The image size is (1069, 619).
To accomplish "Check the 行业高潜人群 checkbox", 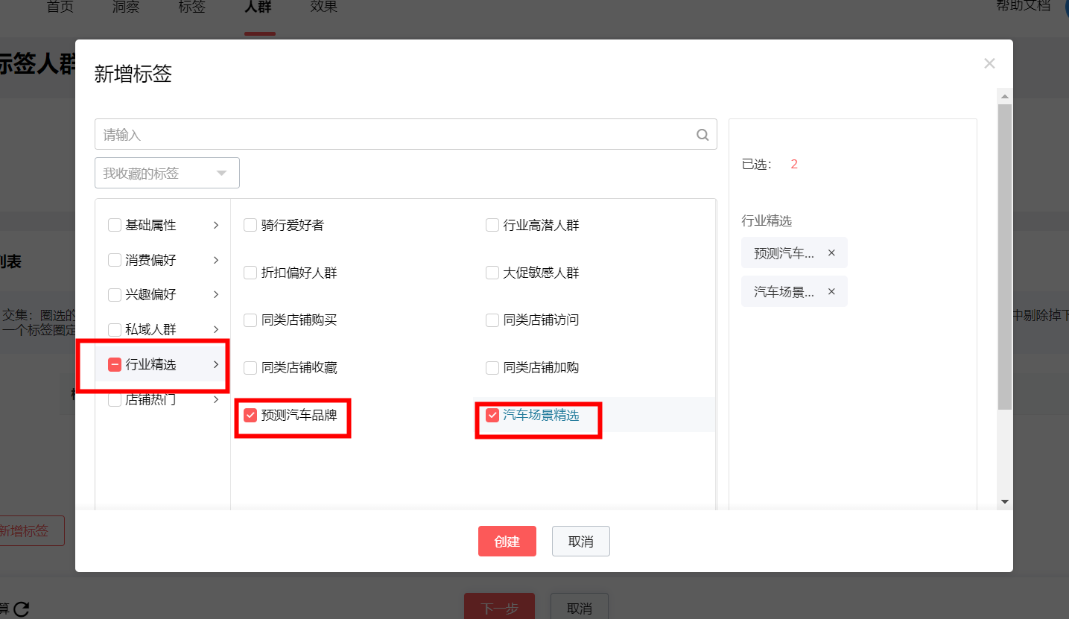I will [x=492, y=224].
